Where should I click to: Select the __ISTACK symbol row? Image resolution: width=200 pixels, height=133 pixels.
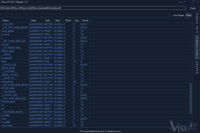(x=95, y=54)
